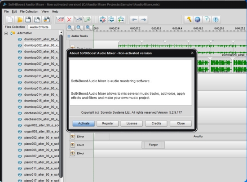Click the 0:00:07.2 mark on the timeline ruler

[135, 28]
